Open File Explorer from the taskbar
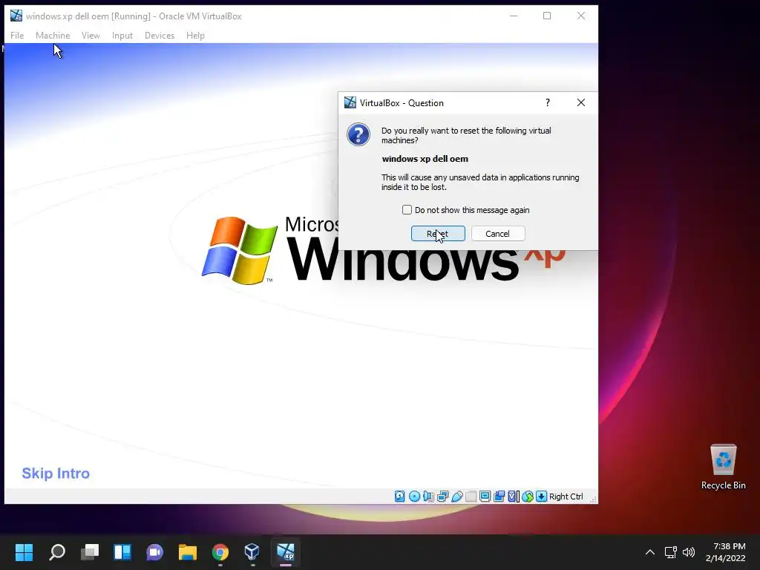The image size is (760, 570). point(188,552)
